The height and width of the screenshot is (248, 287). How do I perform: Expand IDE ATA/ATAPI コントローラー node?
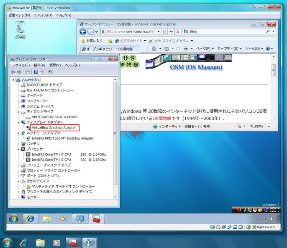(18, 91)
